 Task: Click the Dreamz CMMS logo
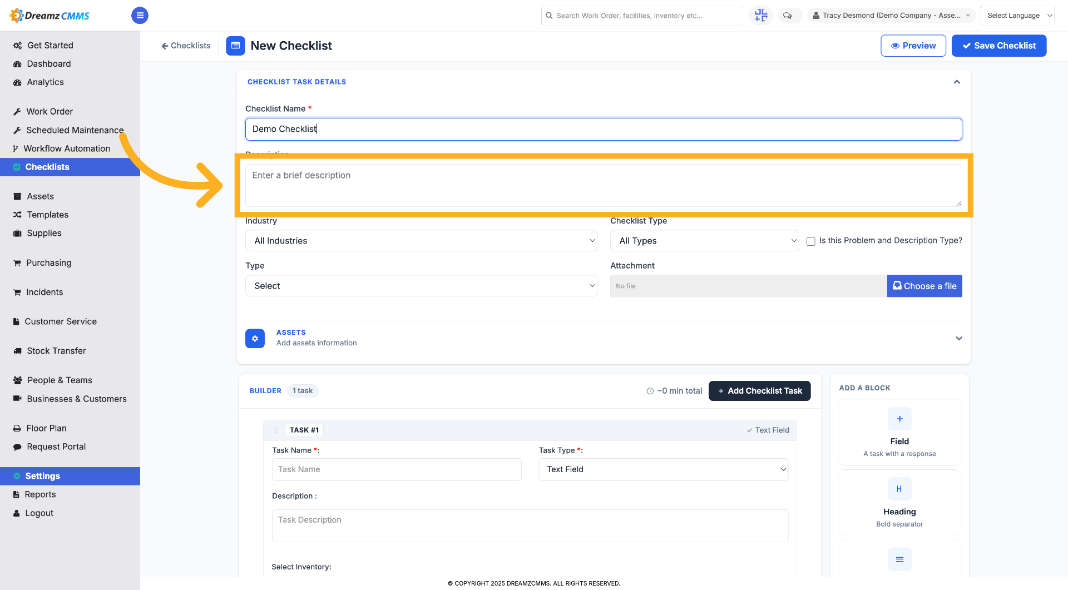[50, 16]
